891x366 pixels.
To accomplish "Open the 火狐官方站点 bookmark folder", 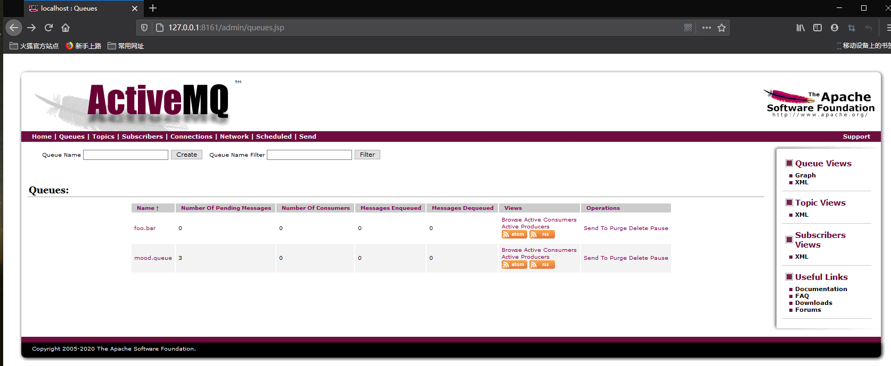I will [34, 46].
